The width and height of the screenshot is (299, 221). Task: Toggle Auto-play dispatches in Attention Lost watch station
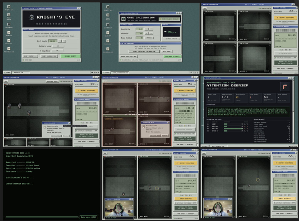point(185,134)
